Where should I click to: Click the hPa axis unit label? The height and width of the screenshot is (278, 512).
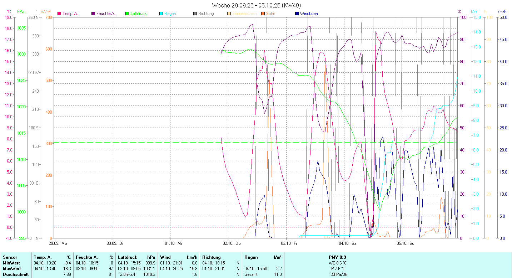coord(21,12)
